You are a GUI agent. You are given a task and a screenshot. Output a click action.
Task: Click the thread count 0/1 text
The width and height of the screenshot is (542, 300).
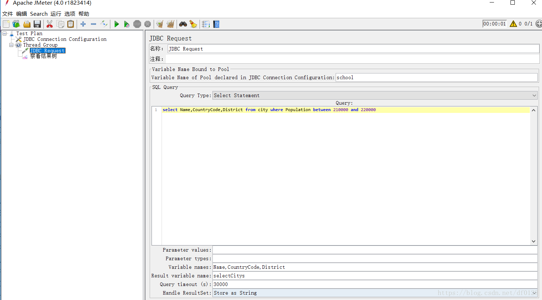pos(528,24)
